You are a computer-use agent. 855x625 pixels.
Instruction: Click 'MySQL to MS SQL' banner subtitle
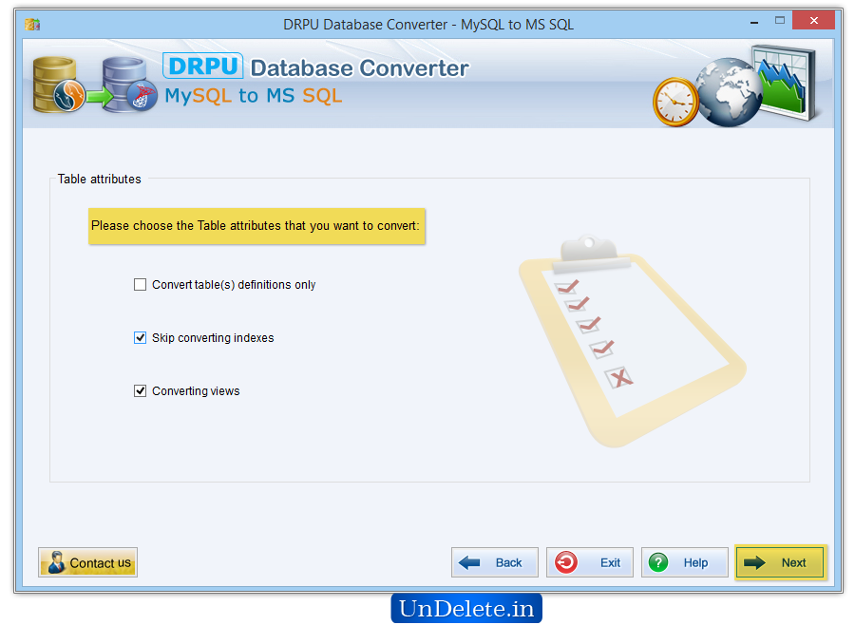click(254, 95)
